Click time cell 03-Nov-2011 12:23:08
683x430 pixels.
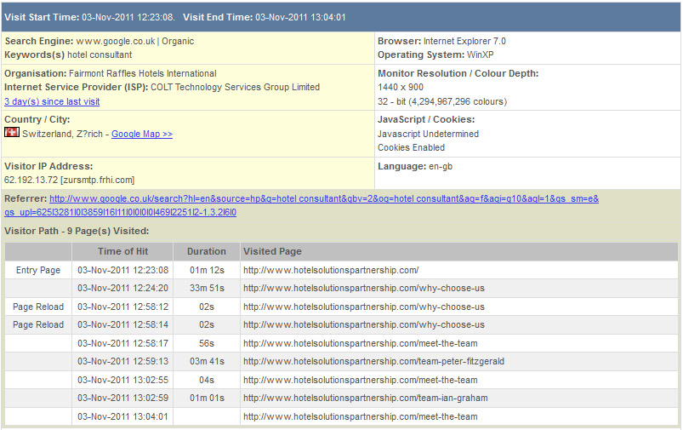click(122, 271)
